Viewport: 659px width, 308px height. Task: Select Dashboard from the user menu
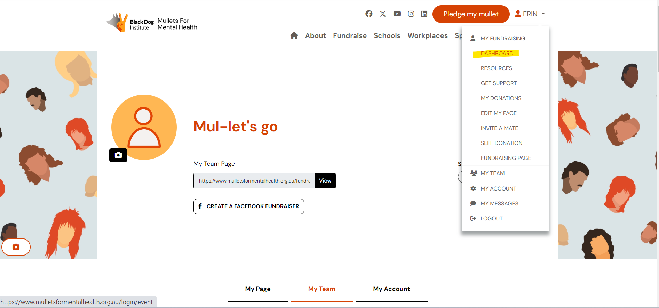tap(497, 54)
